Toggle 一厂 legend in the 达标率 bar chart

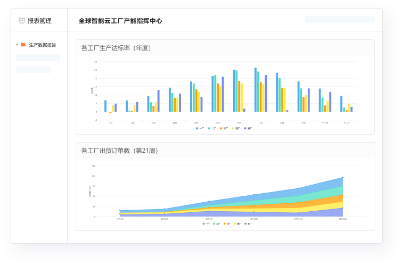200,128
